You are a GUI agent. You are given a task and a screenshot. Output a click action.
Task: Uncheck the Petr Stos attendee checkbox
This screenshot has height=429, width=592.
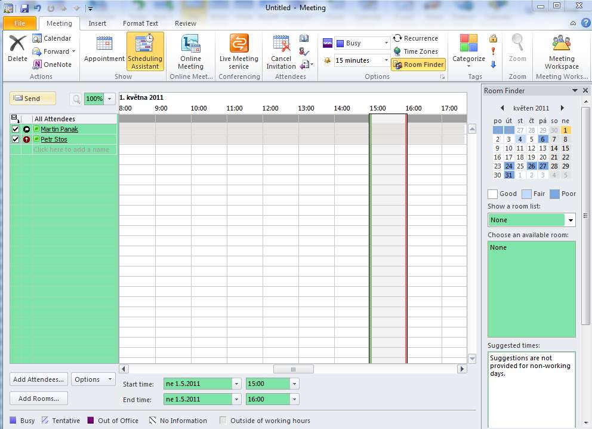[16, 139]
